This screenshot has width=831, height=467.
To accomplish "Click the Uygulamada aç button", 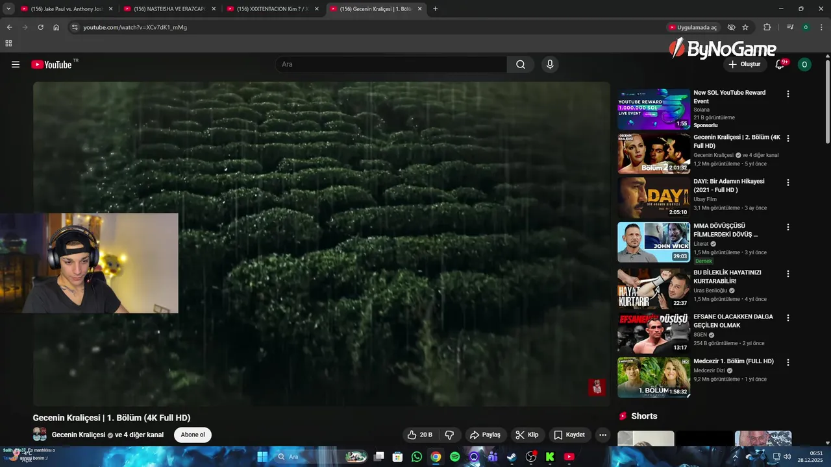I will click(x=693, y=27).
